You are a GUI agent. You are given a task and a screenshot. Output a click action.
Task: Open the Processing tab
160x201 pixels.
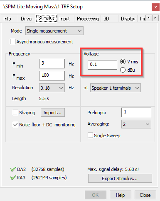[x=88, y=19]
